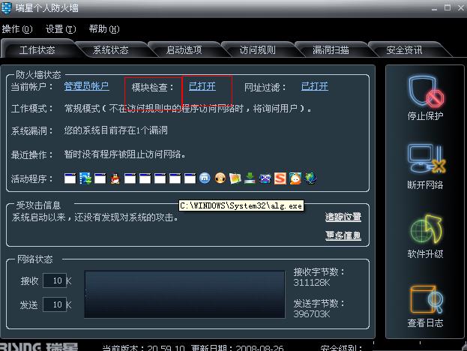Maximize the firewall window
The image size is (467, 351).
[x=448, y=8]
